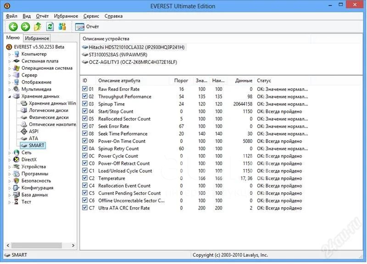Collapse the Хранение данных node arrow

coord(10,97)
